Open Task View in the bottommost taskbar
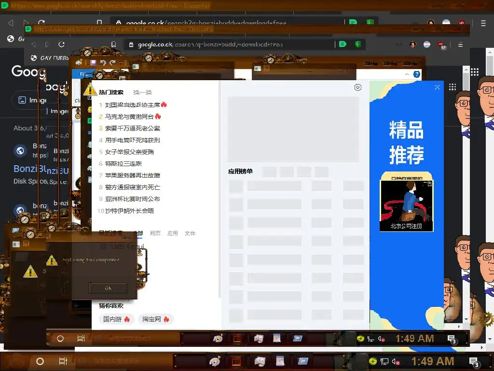 coord(63,361)
